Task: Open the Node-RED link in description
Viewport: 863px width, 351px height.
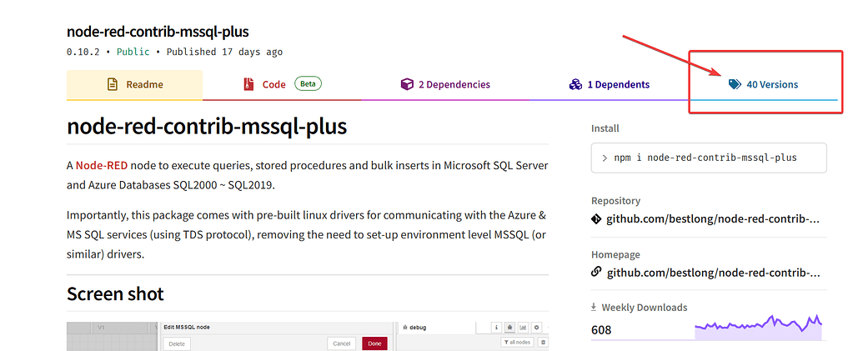Action: [103, 165]
